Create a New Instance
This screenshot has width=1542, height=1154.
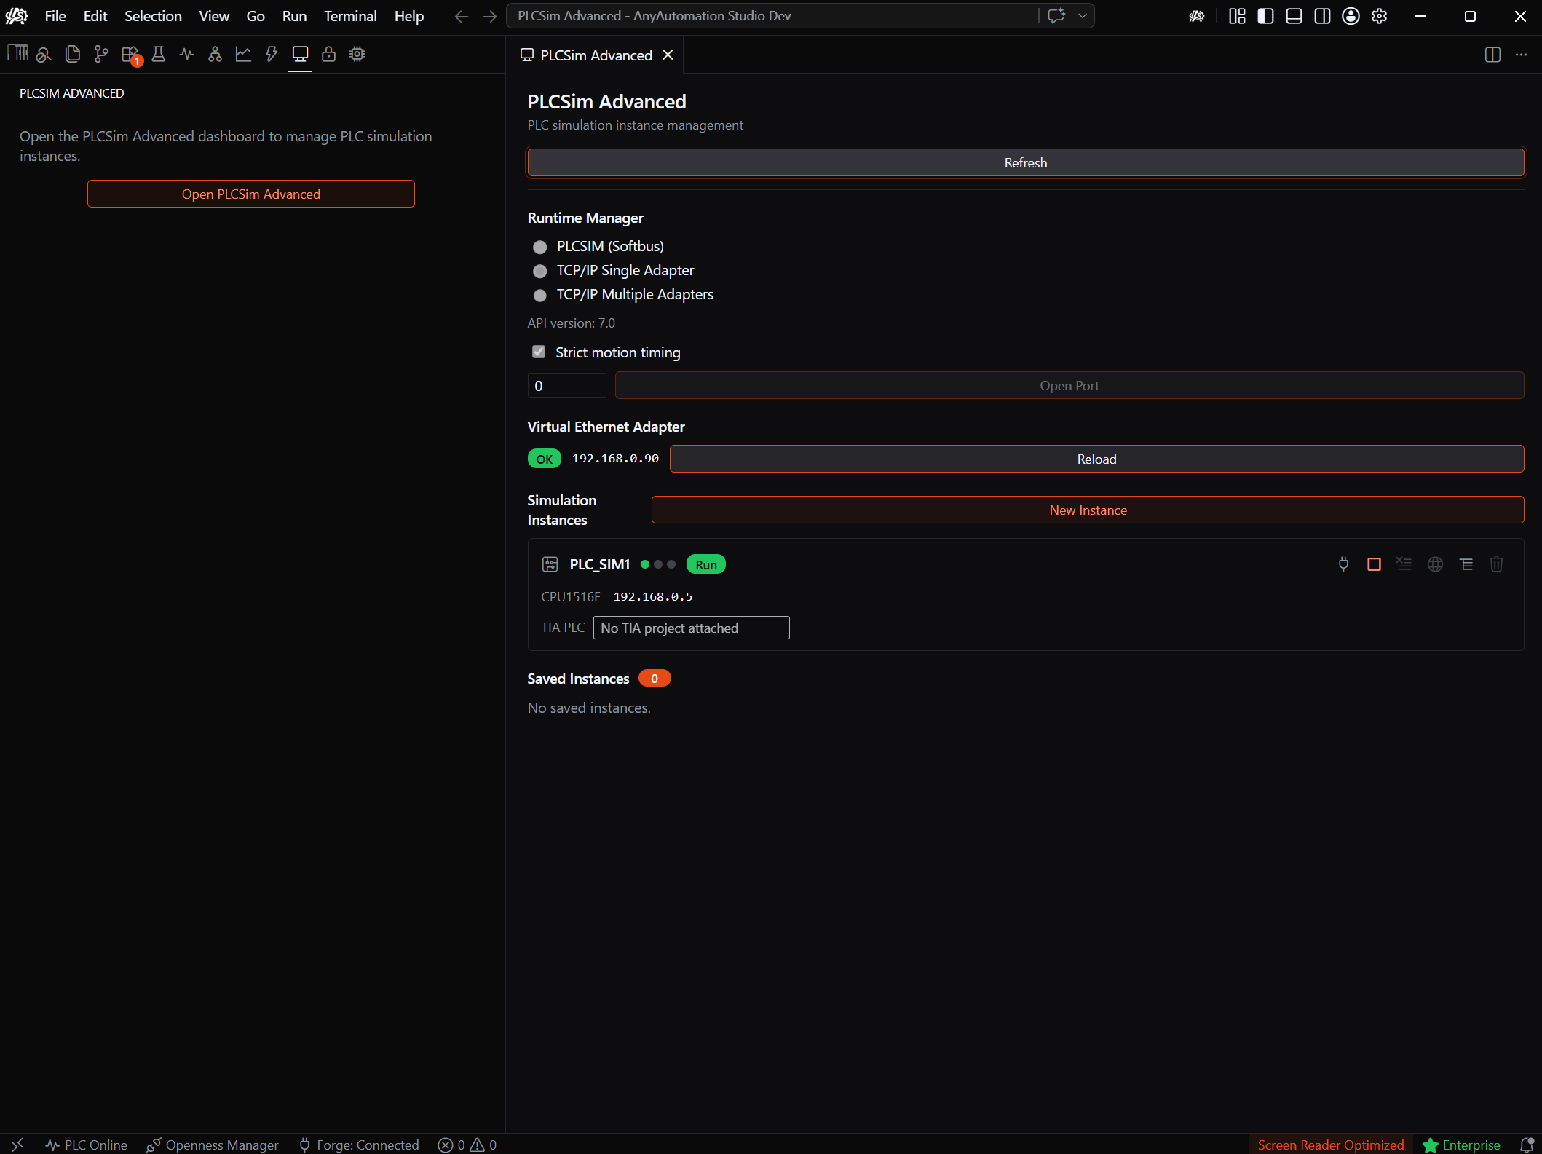[x=1088, y=510]
